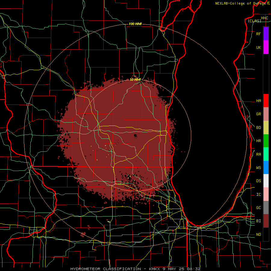The width and height of the screenshot is (271, 271).
Task: Click the GR legend label
Action: (259, 114)
